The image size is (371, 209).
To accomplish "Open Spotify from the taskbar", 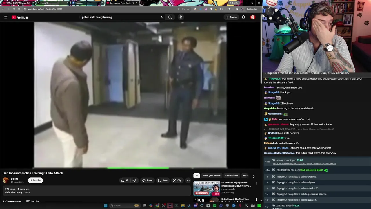I will [x=214, y=206].
